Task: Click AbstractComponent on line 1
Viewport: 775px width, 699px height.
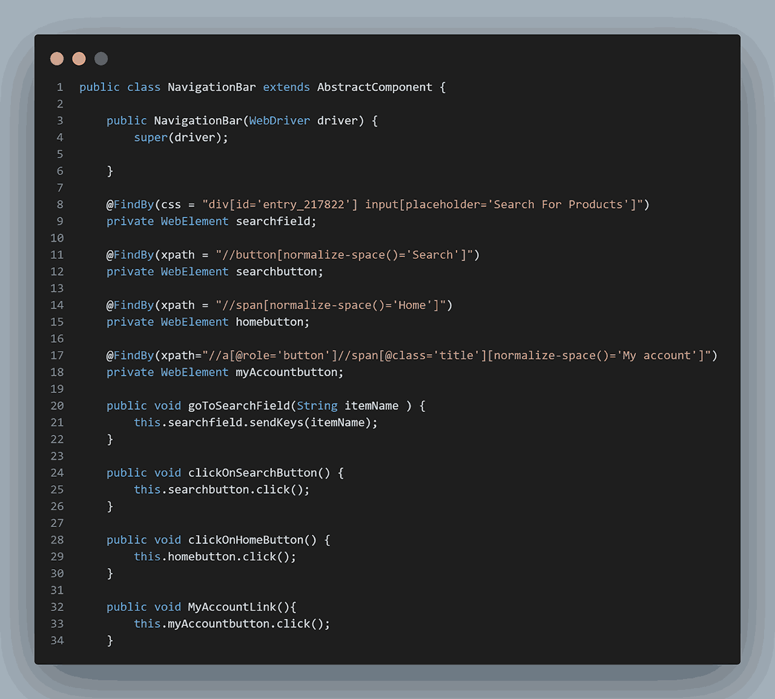Action: coord(375,87)
